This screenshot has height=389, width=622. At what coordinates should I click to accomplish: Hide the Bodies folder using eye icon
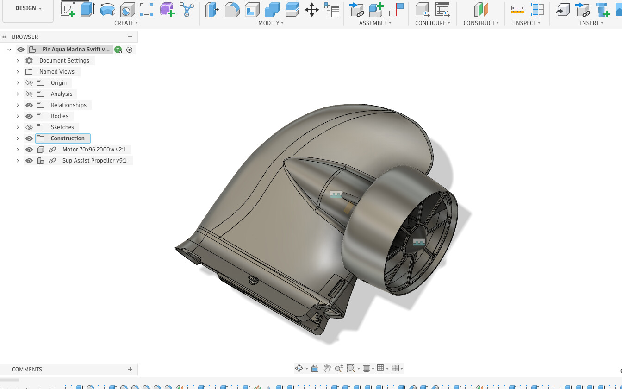[x=29, y=116]
